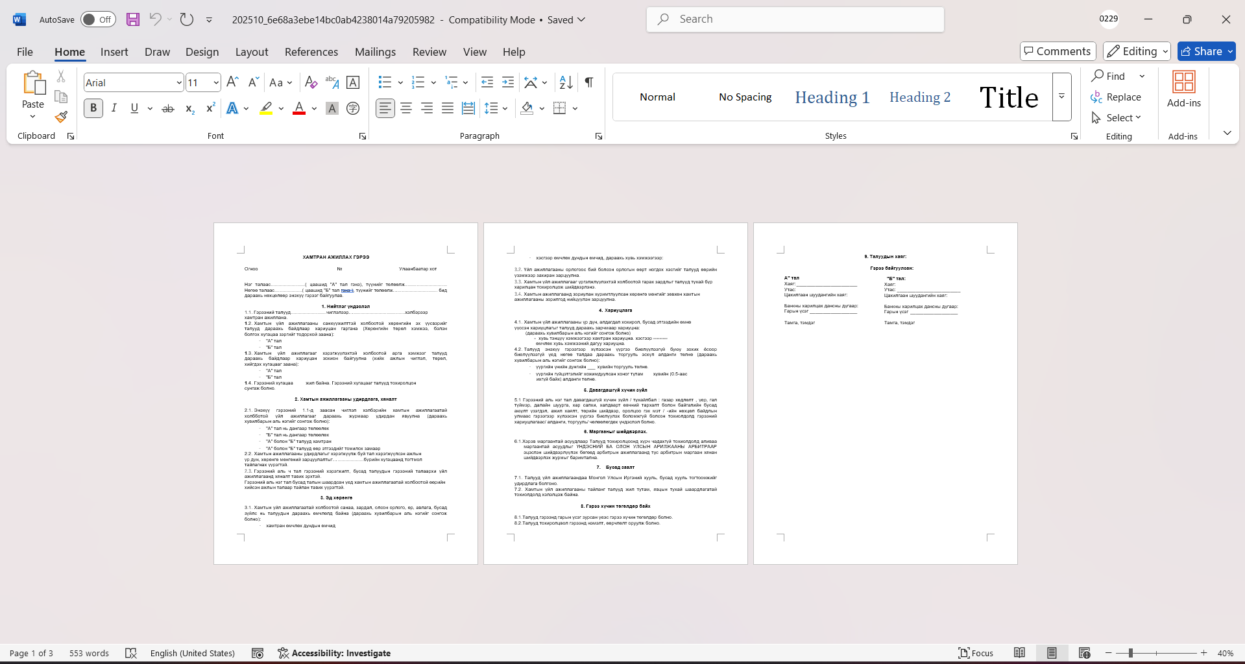Toggle Bold formatting button
This screenshot has height=664, width=1245.
93,108
